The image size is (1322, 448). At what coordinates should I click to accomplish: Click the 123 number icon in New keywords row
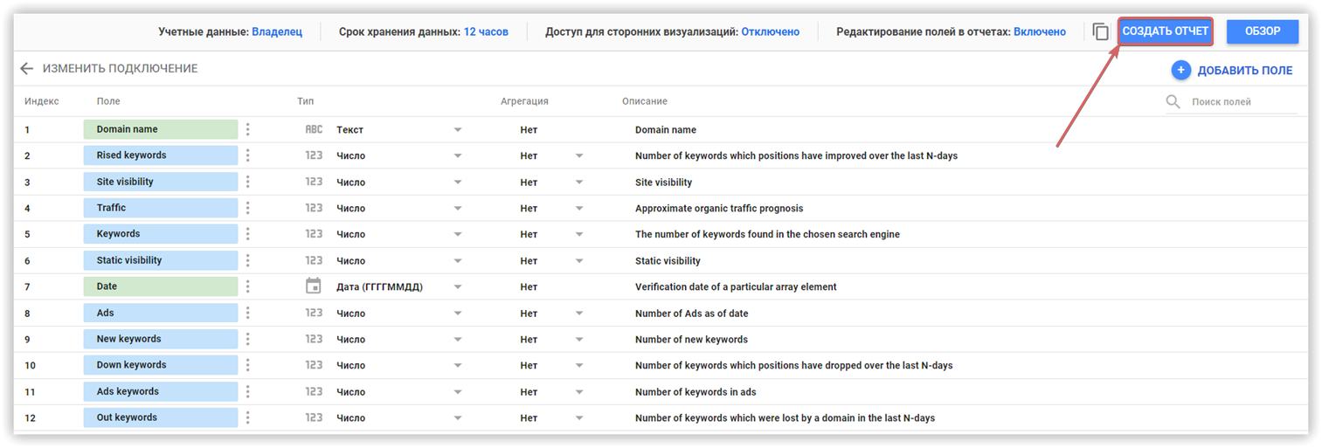[x=314, y=339]
